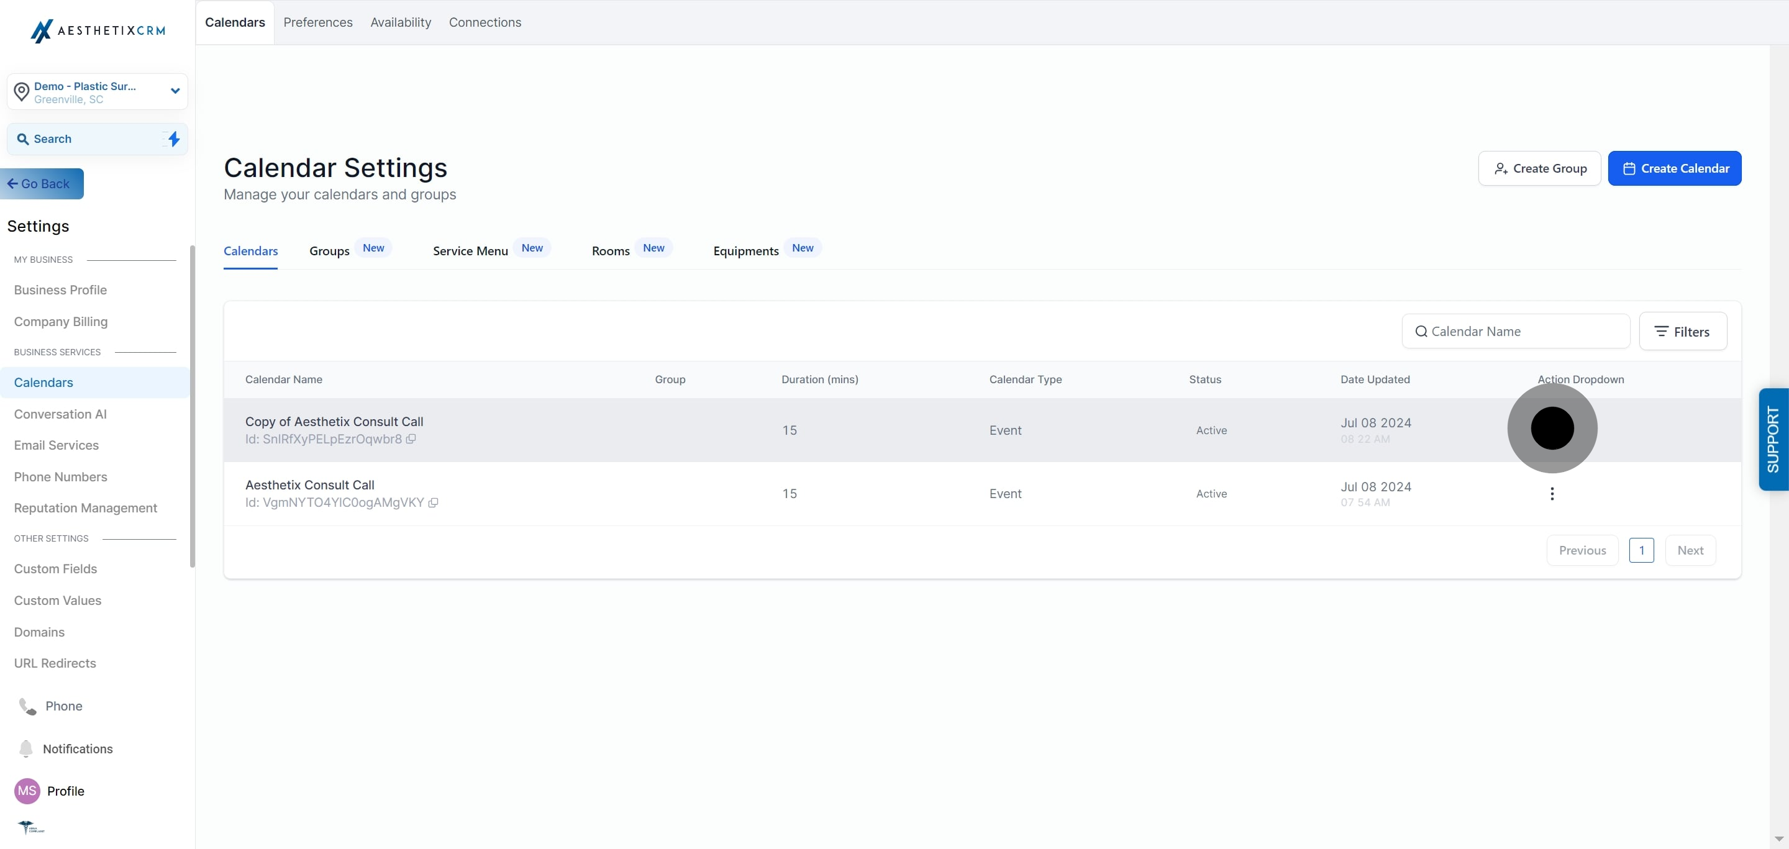Copy the SnIRfXyPELpEzrOqwbr8 calendar ID icon
1789x849 pixels.
tap(411, 438)
